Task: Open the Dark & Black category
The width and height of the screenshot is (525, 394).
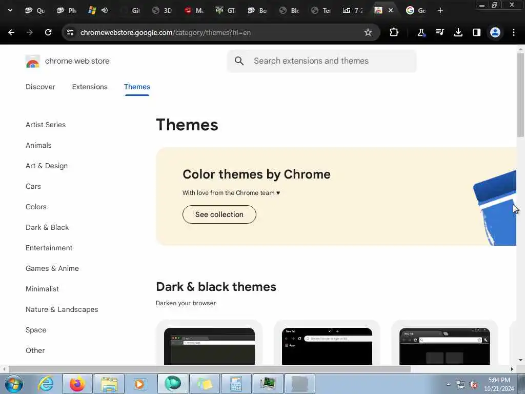Action: click(47, 227)
